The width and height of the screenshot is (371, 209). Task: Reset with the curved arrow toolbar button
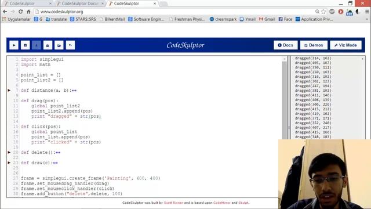70,45
